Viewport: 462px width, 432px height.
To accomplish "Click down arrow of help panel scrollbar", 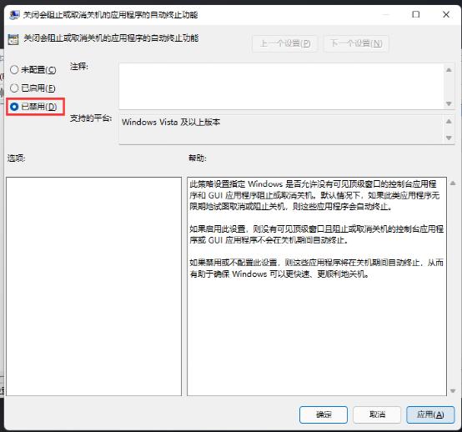I will 453,391.
